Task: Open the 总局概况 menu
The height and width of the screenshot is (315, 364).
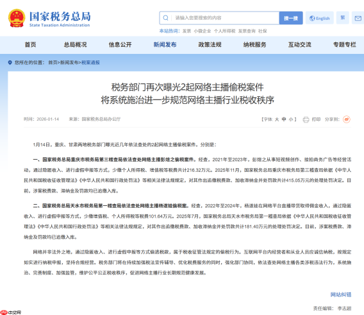Action: (x=75, y=45)
